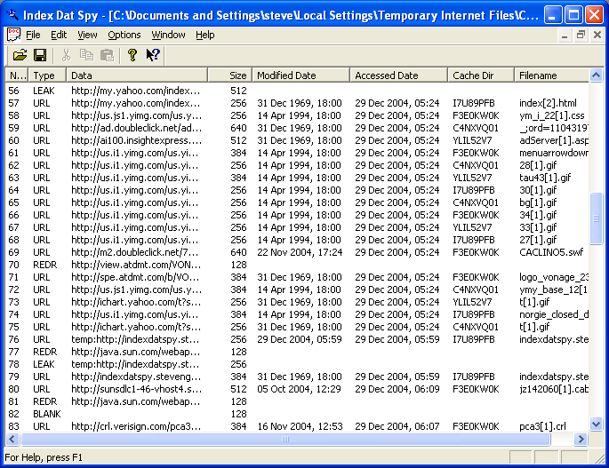Select the 22 Nov 2004, 17:24 modified date
Viewport: 609px width, 468px height.
300,252
